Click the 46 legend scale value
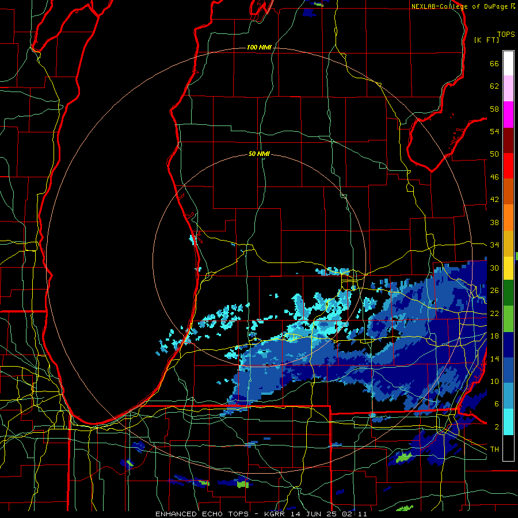 [494, 177]
